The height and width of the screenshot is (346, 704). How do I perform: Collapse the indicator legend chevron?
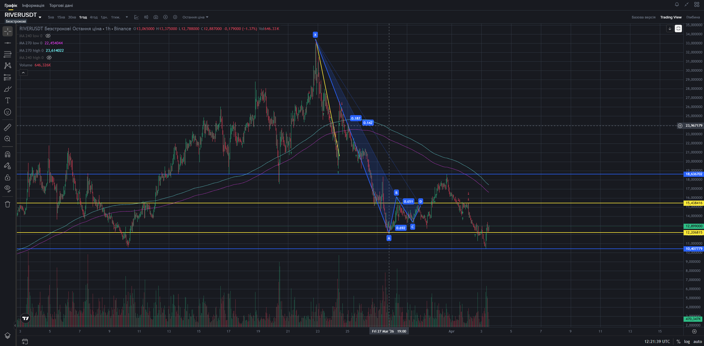click(x=23, y=73)
